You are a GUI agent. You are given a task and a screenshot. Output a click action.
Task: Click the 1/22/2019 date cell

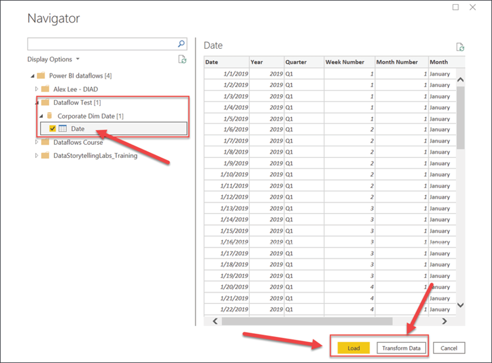point(227,309)
